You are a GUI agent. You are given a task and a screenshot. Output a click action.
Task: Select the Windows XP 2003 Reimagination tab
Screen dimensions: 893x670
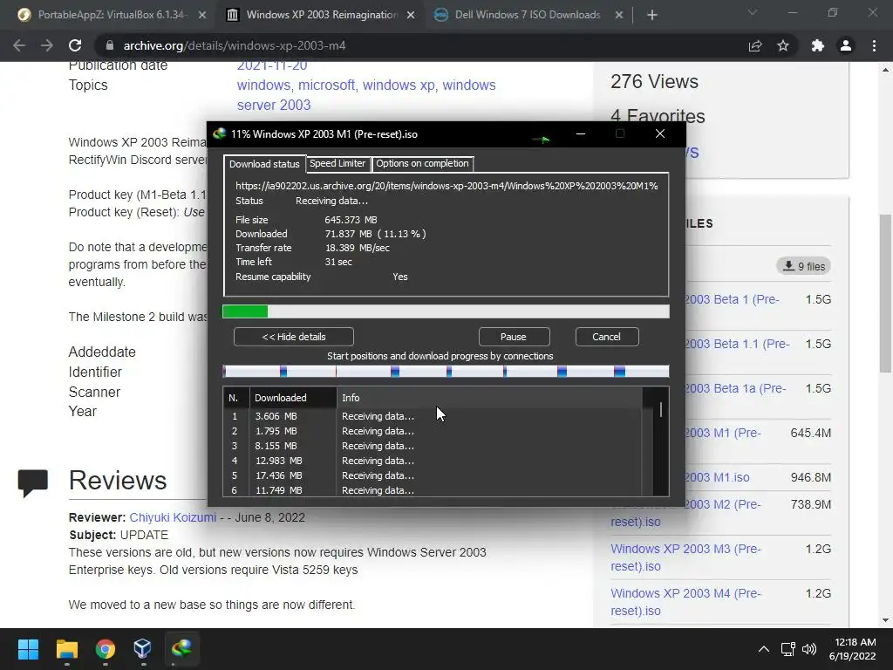tap(320, 15)
